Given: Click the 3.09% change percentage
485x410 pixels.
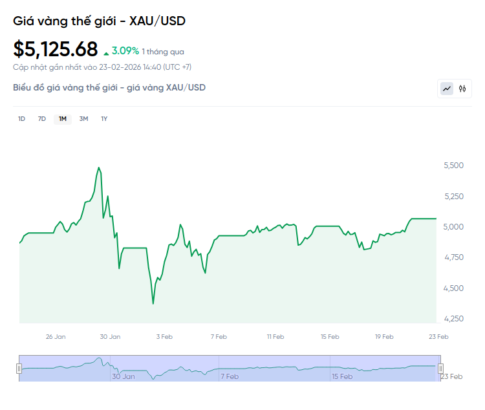Looking at the screenshot, I should pos(125,50).
